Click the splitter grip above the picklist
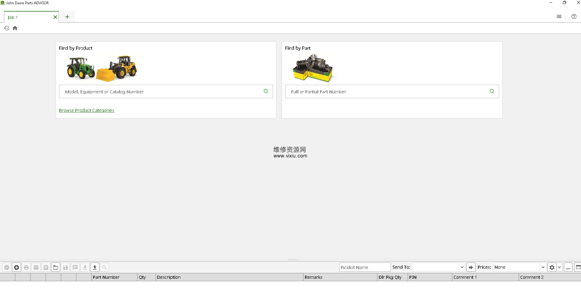 (x=293, y=260)
